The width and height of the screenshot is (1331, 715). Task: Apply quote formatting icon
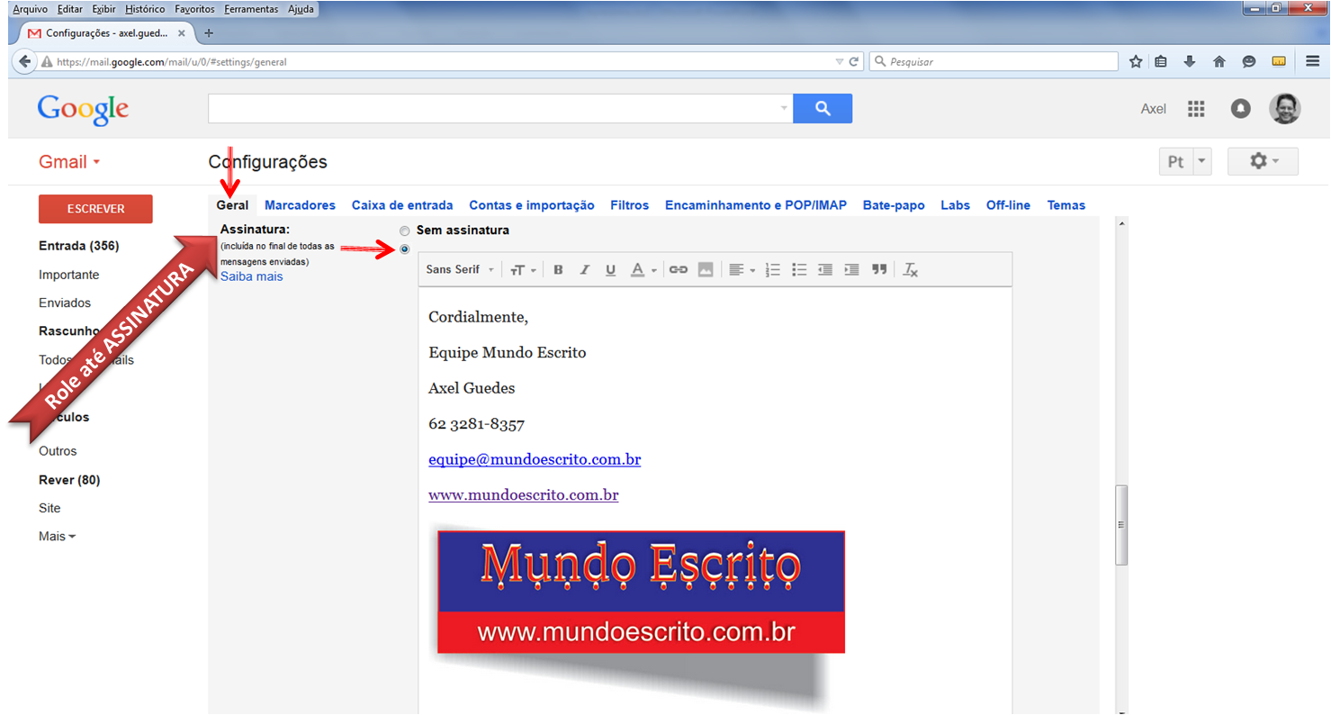[x=879, y=269]
